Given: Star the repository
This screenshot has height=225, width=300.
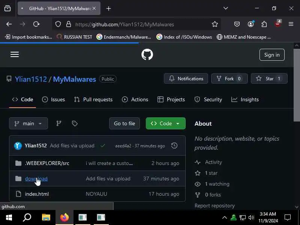Looking at the screenshot, I should click(269, 78).
